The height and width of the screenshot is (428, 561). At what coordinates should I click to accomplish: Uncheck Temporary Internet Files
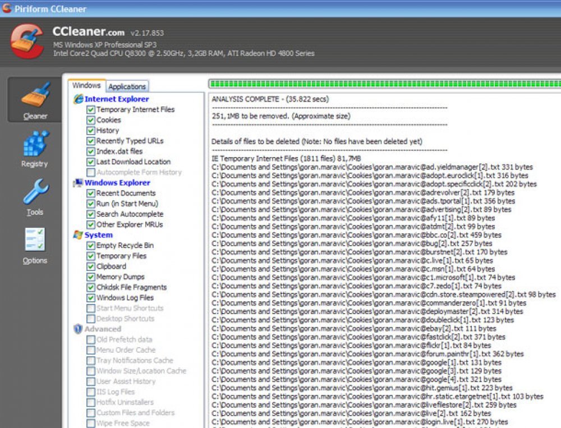tap(91, 109)
